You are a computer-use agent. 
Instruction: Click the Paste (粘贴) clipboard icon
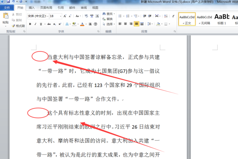[6, 16]
